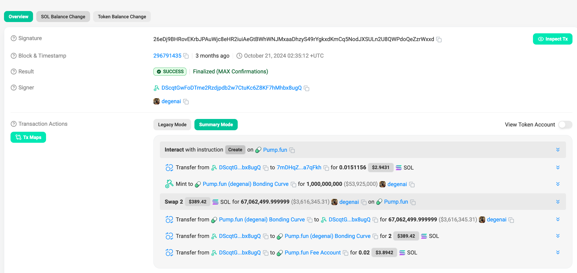Screen dimensions: 577x273
Task: Copy degenai token address under Signer
Action: [x=186, y=101]
